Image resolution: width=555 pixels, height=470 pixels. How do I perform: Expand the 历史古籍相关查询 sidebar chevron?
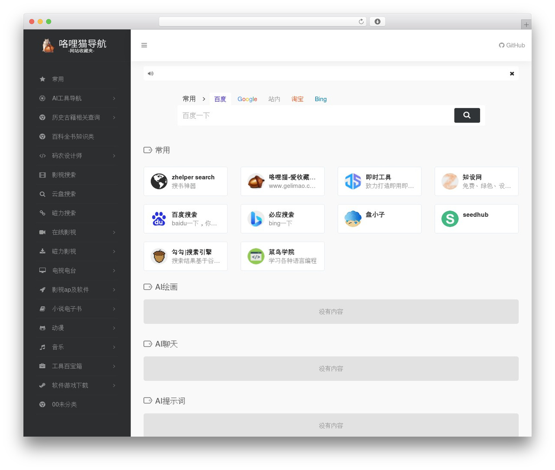(x=114, y=117)
